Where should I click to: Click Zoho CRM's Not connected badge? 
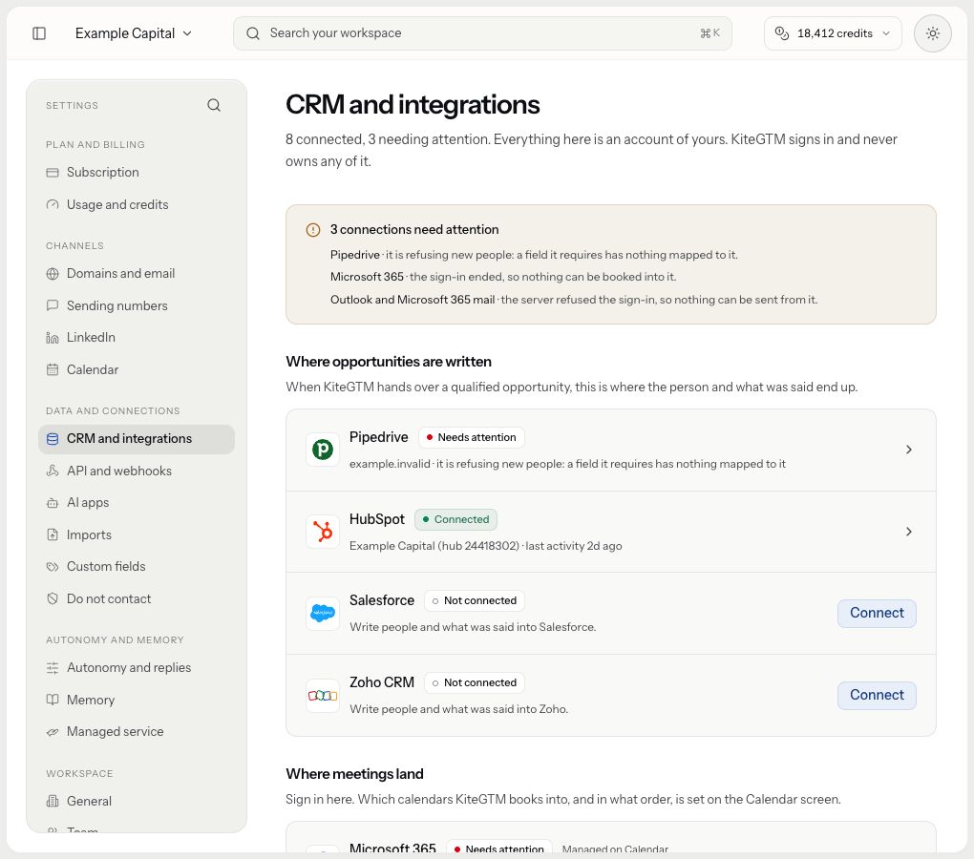pyautogui.click(x=475, y=682)
